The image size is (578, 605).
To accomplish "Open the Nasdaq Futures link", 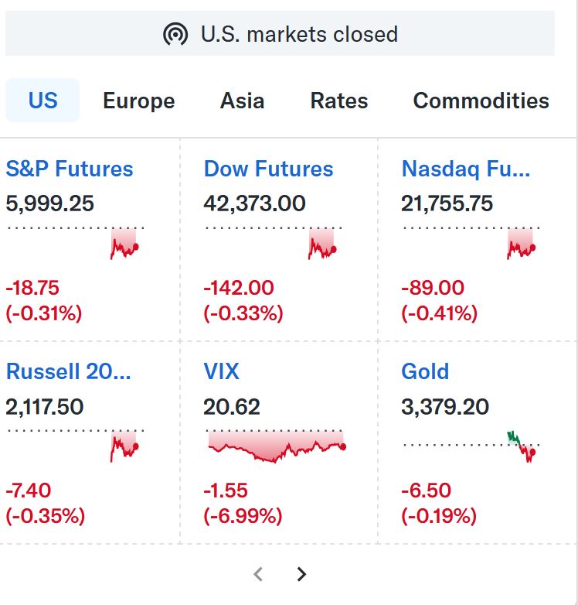I will 466,169.
